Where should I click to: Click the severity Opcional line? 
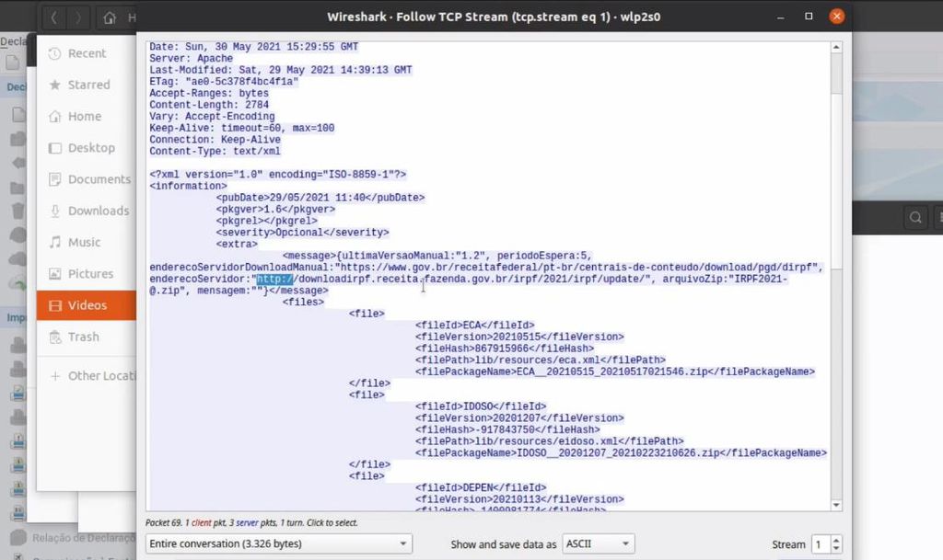tap(302, 233)
